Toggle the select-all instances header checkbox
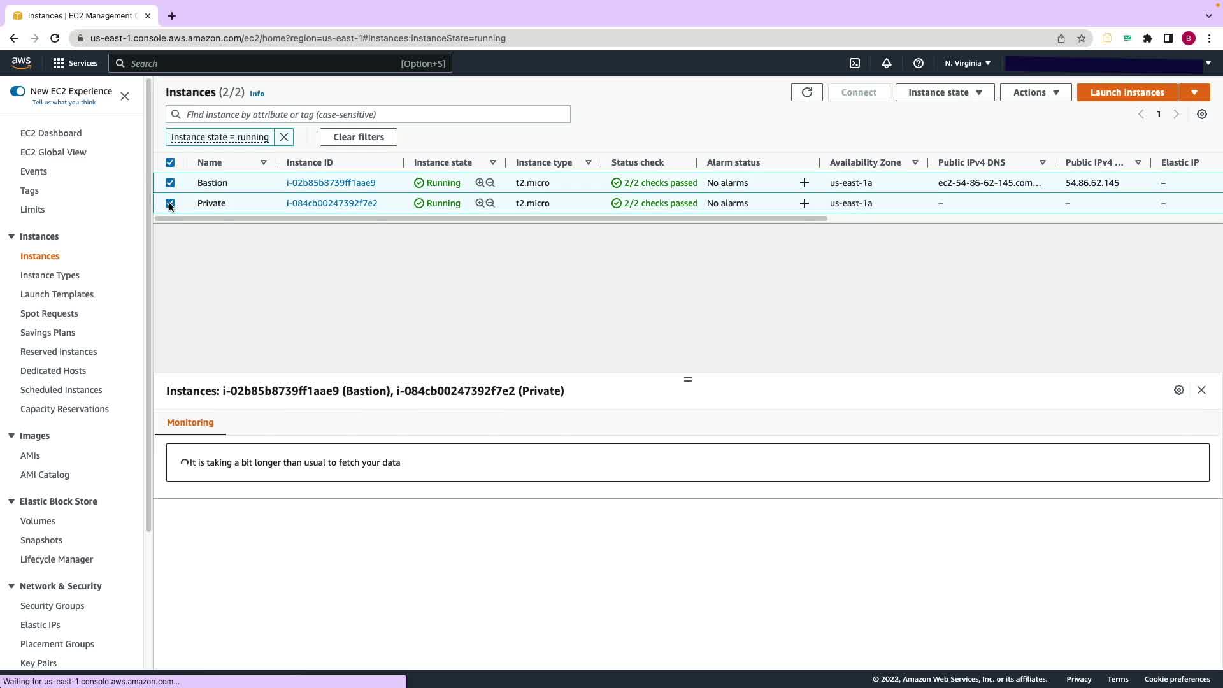Screen dimensions: 1223x688 click(170, 162)
